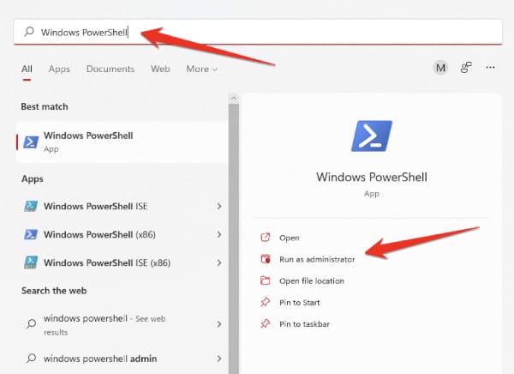Click the search icon beside 'windows powershell admin'
Viewport: 514px width, 374px height.
click(31, 358)
